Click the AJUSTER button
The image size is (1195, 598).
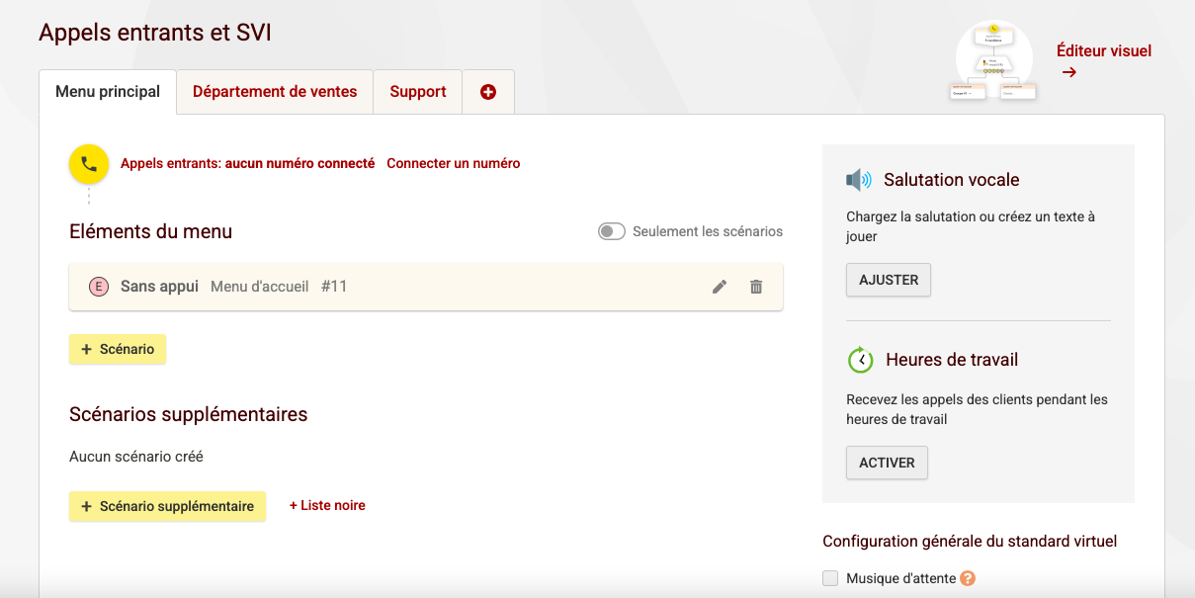pyautogui.click(x=889, y=280)
